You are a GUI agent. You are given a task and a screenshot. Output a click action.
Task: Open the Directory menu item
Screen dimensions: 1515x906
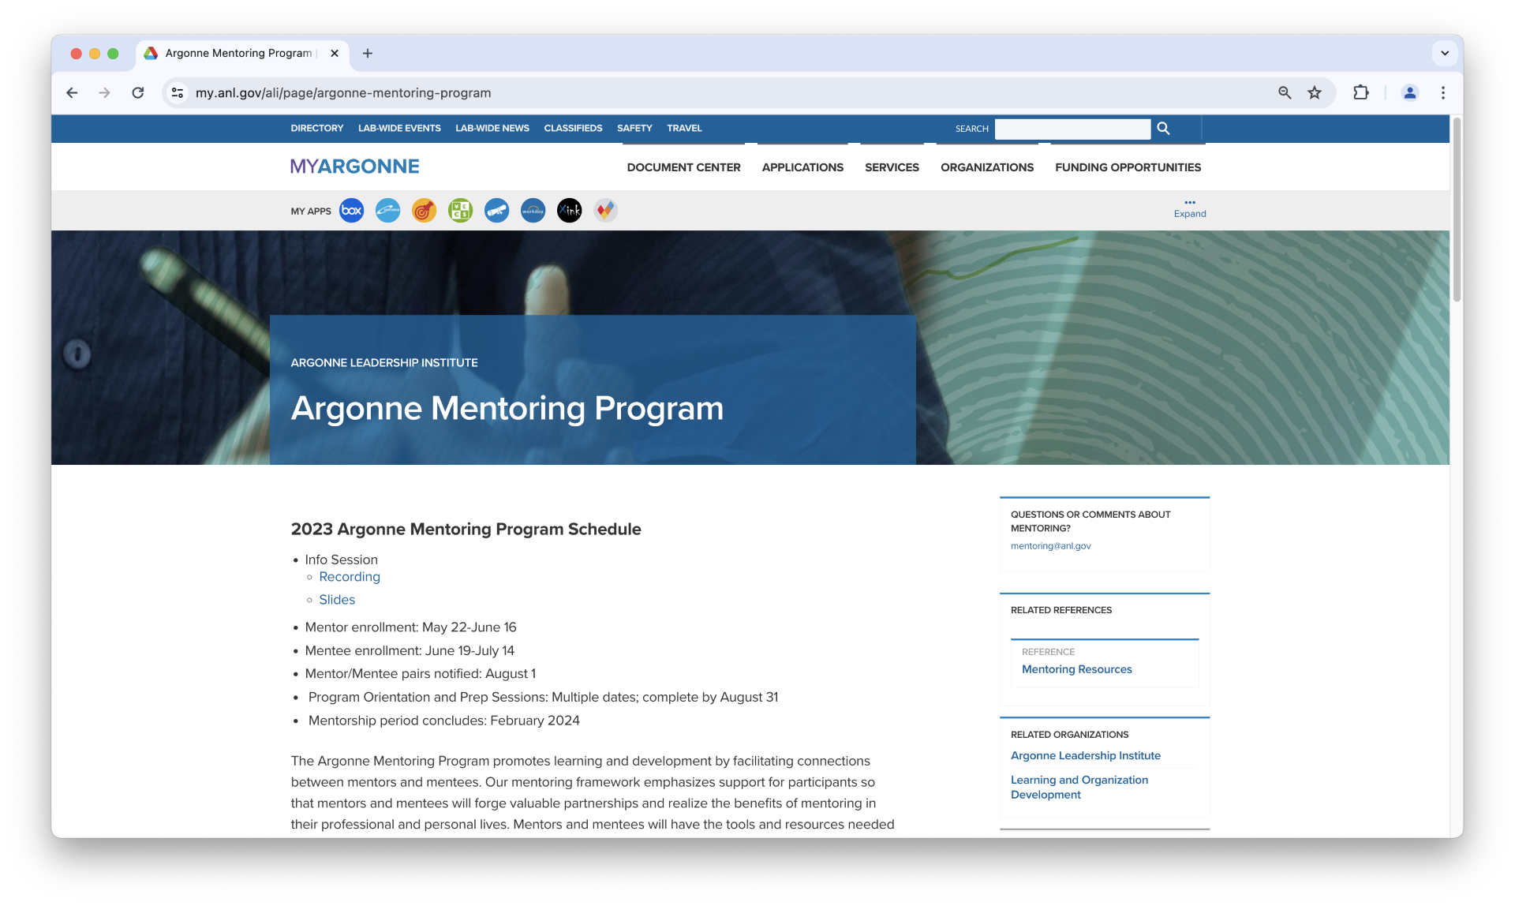(x=317, y=129)
